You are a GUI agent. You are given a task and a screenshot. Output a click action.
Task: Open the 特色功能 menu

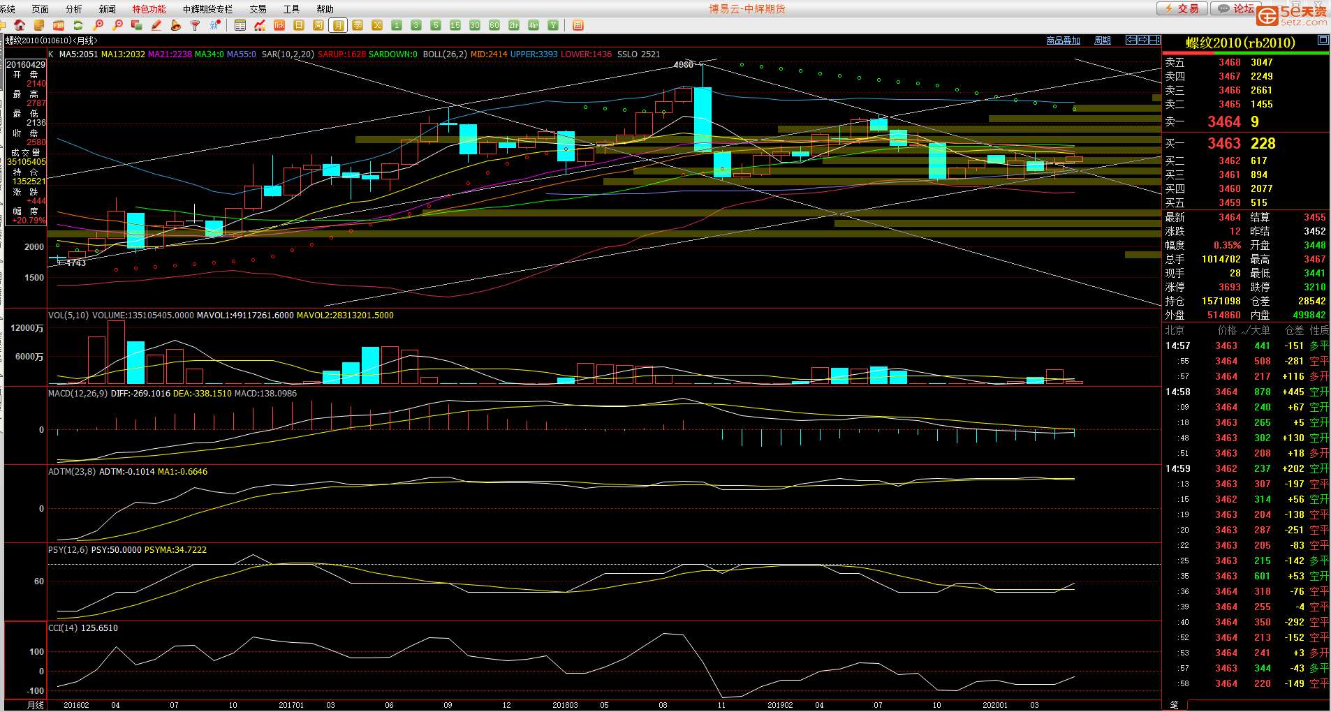149,9
